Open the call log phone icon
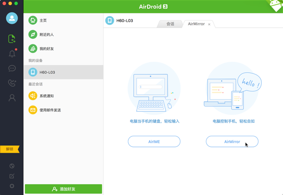This screenshot has width=283, height=195. tap(12, 83)
